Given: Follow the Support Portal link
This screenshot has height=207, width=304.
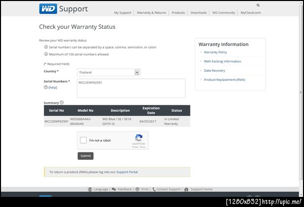Looking at the screenshot, I should 127,172.
